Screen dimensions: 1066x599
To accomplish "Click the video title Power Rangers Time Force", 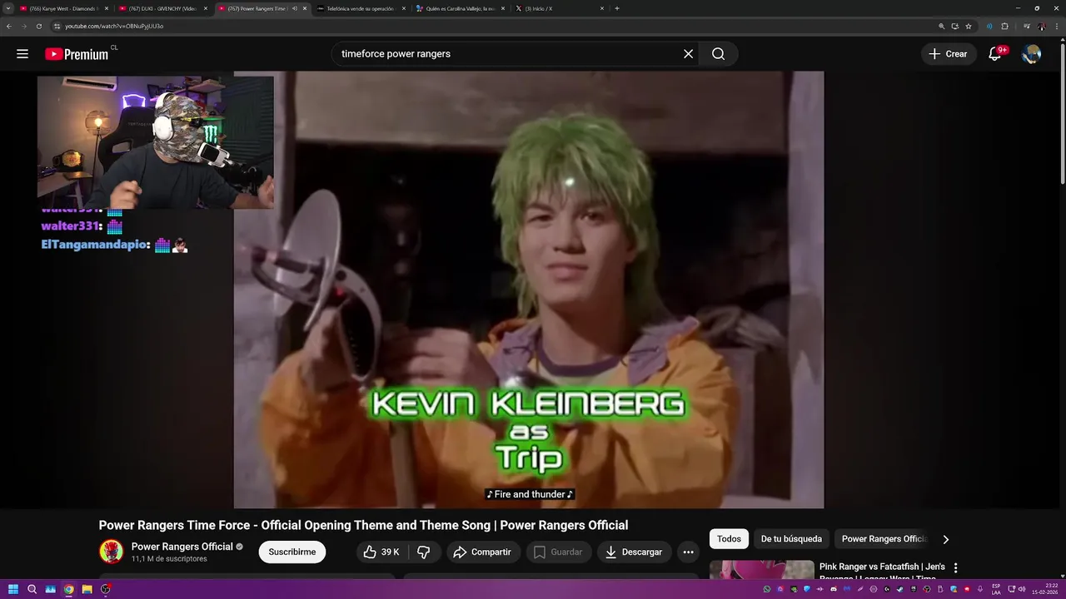I will click(363, 525).
